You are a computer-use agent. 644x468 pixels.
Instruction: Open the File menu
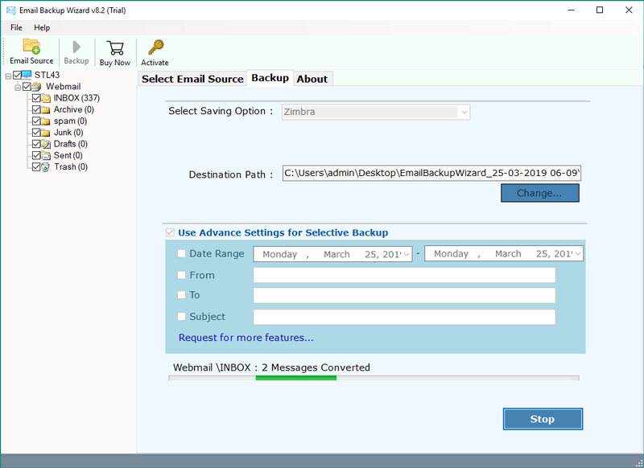[x=16, y=27]
